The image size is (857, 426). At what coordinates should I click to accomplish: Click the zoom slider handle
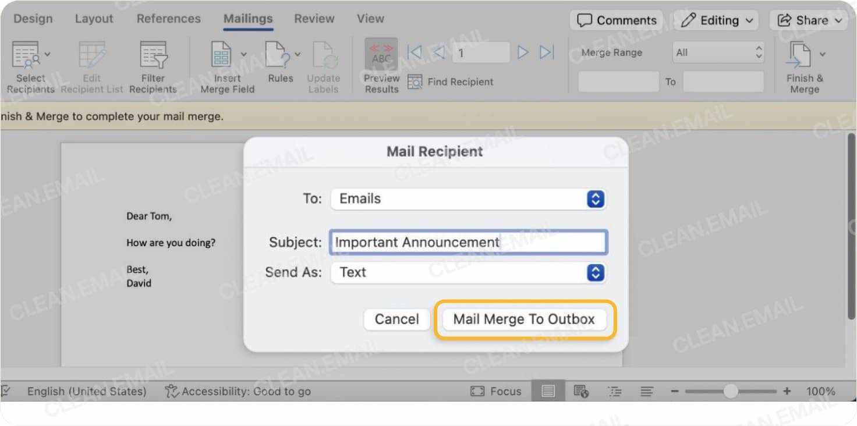click(731, 391)
